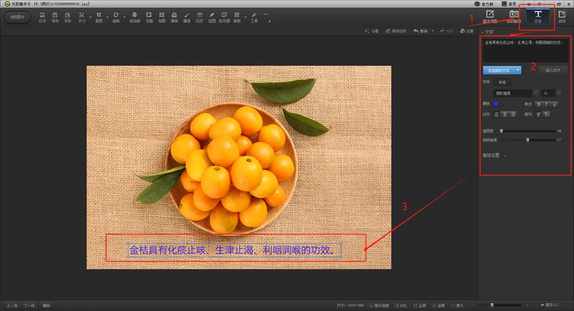This screenshot has width=574, height=311.
Task: Toggle underline text style
Action: click(553, 104)
